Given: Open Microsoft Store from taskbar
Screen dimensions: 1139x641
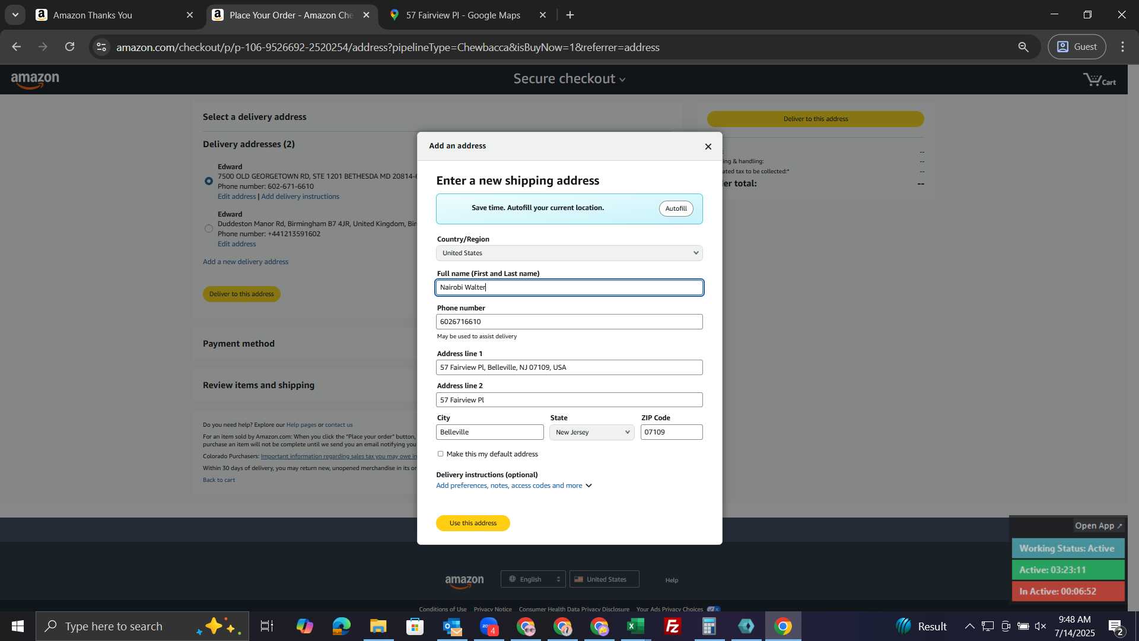Looking at the screenshot, I should [415, 626].
